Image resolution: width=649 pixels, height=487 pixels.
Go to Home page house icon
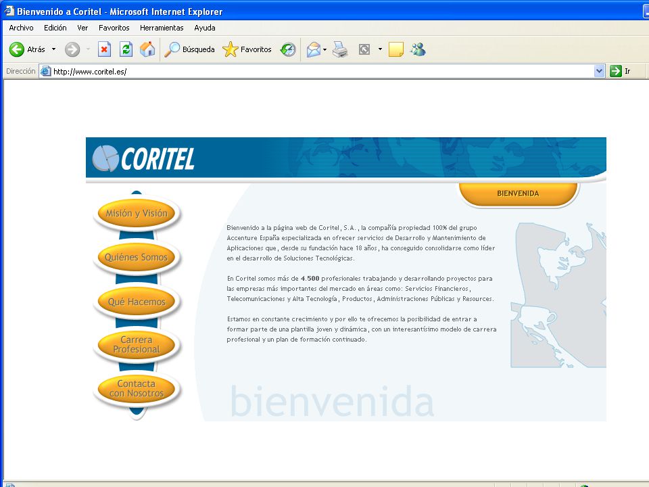pyautogui.click(x=147, y=49)
